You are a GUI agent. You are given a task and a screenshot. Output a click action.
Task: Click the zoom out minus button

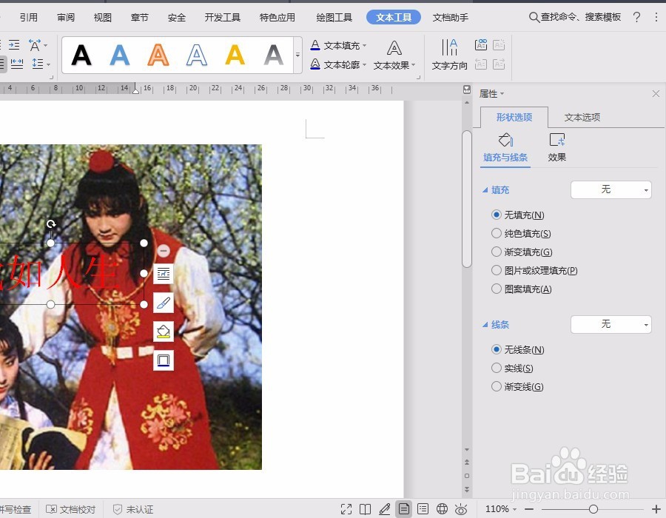(529, 508)
